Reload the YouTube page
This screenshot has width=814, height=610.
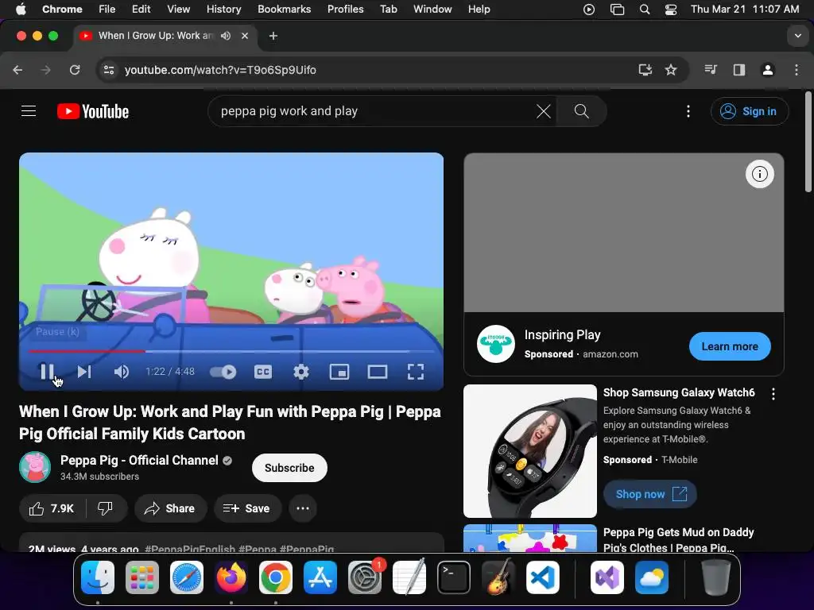(75, 70)
